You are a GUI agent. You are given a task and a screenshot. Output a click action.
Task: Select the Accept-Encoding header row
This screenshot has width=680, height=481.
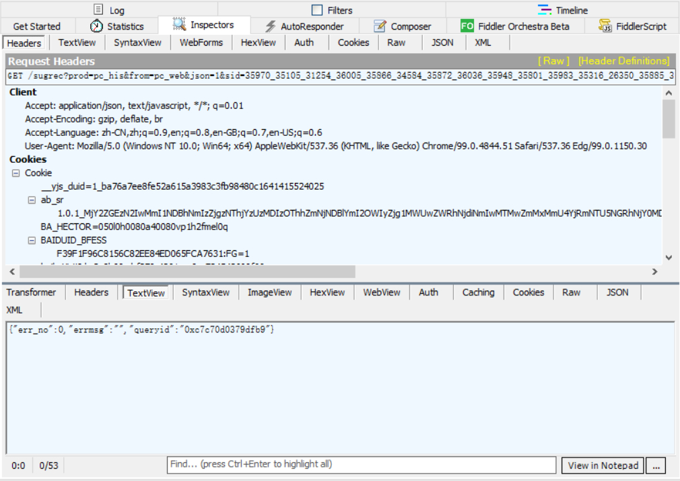point(94,119)
